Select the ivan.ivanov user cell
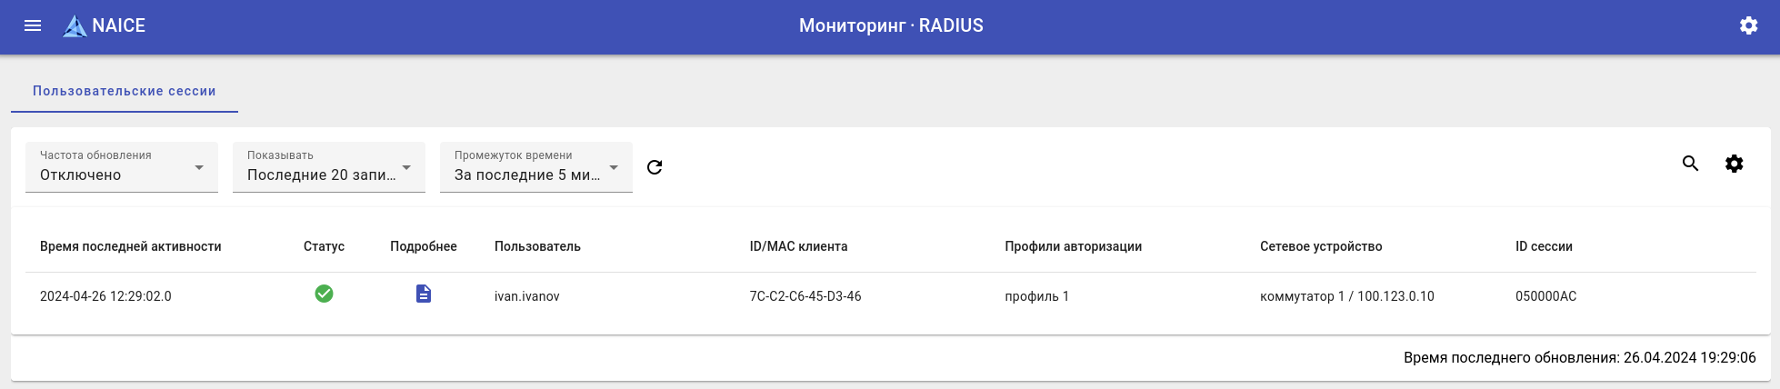Image resolution: width=1780 pixels, height=389 pixels. click(527, 296)
